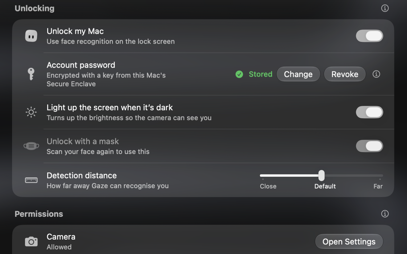Click the Unlocking section info icon

(x=385, y=8)
